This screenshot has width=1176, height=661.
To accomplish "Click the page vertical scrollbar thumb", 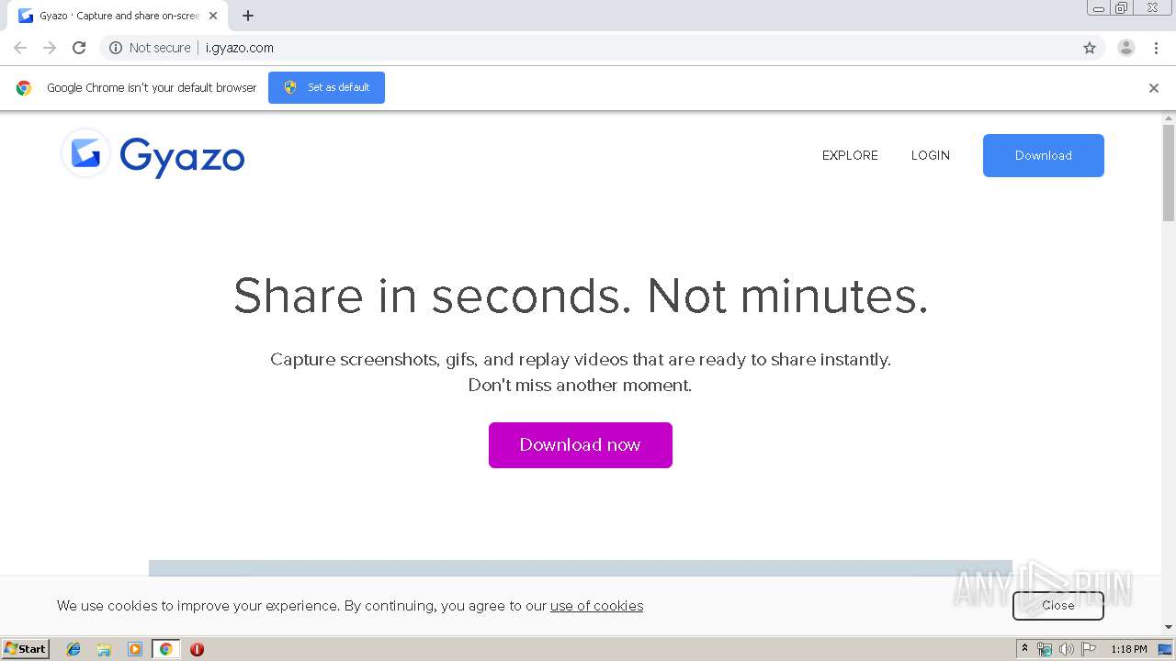I will coord(1169,173).
